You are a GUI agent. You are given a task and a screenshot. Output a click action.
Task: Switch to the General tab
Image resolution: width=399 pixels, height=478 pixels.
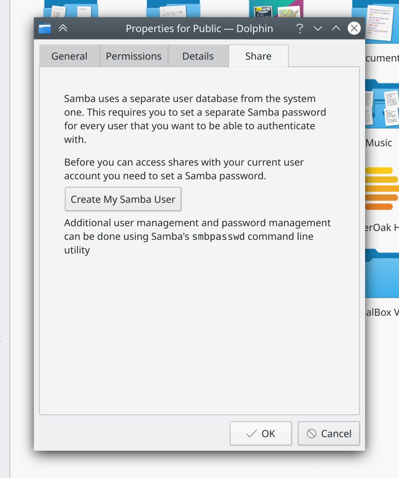pos(69,56)
